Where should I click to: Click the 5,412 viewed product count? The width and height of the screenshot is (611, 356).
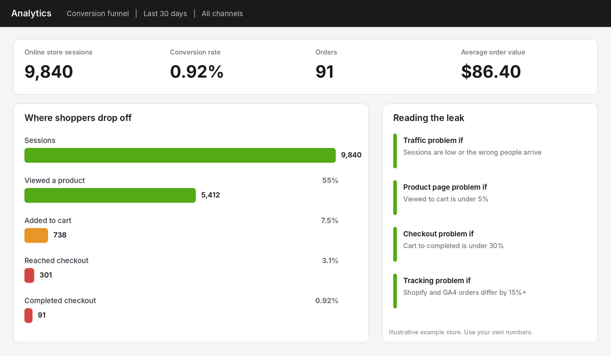click(211, 195)
